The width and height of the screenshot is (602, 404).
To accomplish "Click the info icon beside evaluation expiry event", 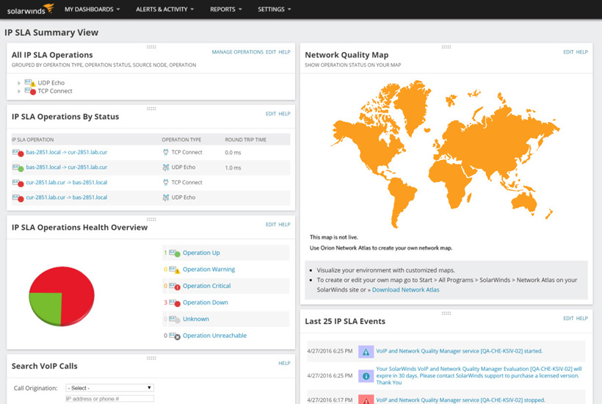I will 366,376.
